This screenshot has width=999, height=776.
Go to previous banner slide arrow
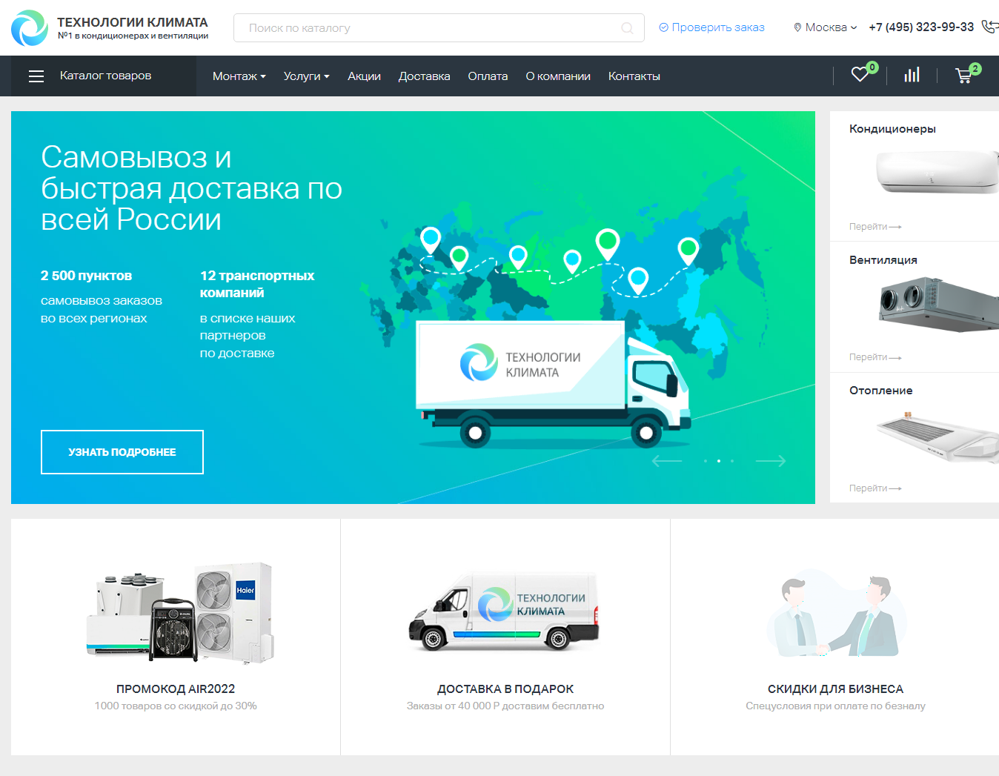coord(667,461)
